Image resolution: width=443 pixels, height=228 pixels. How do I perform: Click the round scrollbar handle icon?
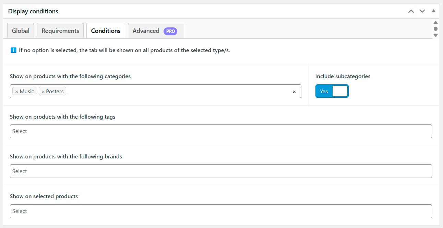tap(435, 29)
